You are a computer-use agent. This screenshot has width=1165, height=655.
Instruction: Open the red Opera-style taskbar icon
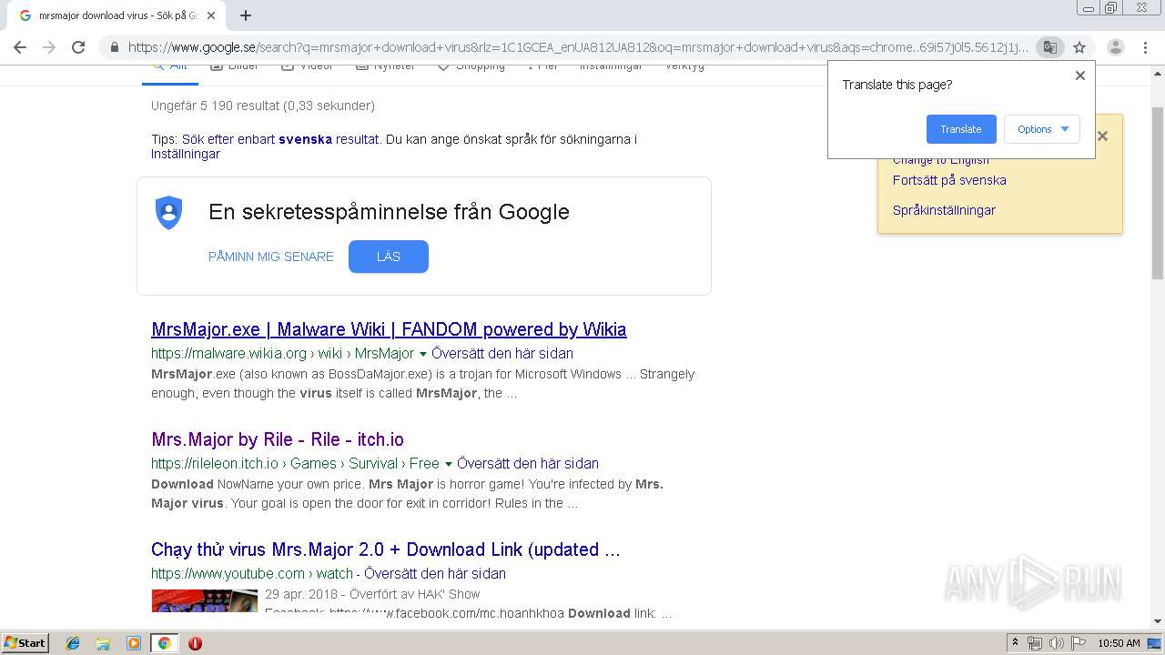[x=195, y=643]
